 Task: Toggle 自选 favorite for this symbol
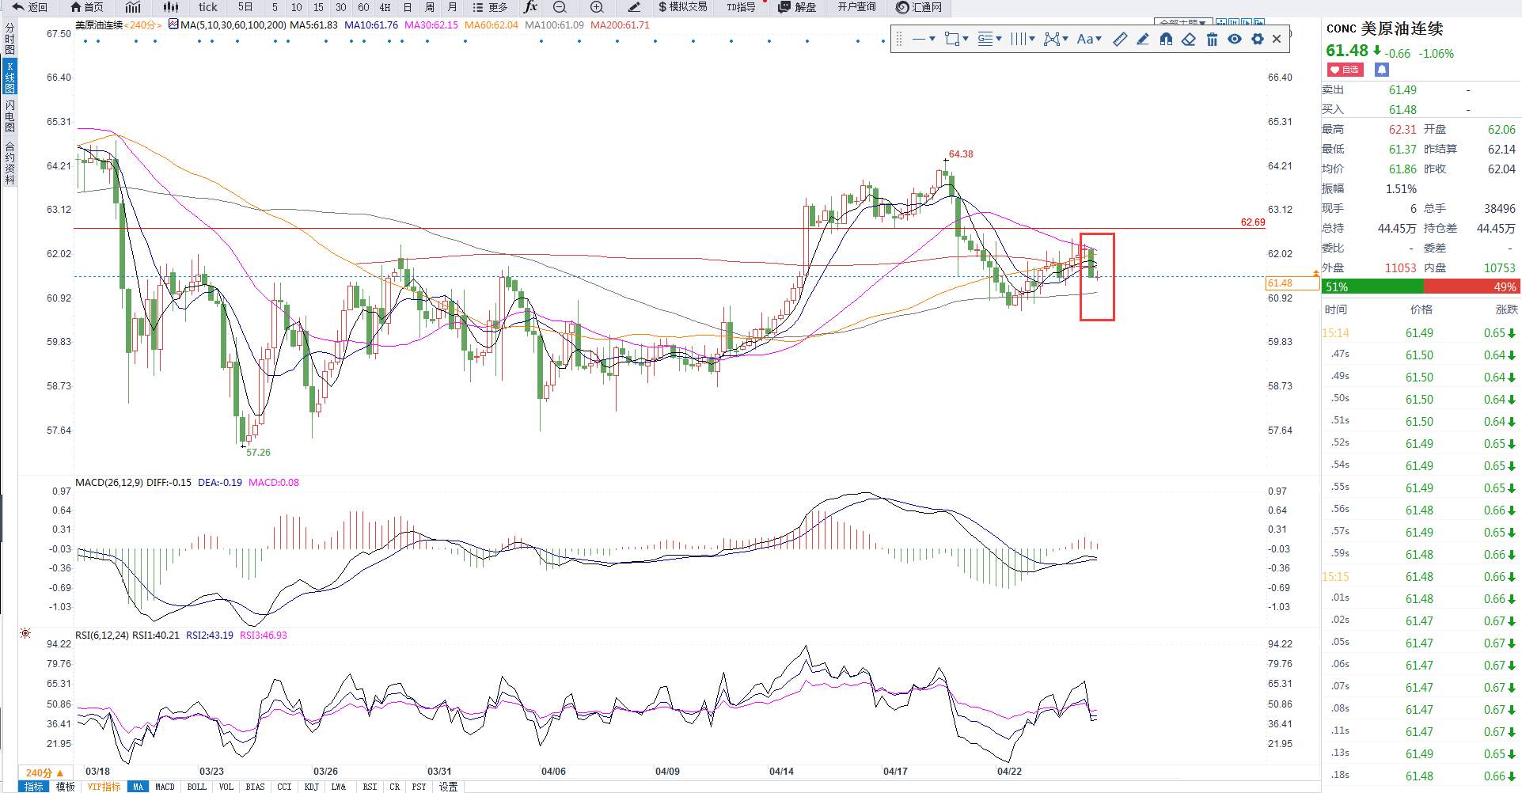(1346, 70)
